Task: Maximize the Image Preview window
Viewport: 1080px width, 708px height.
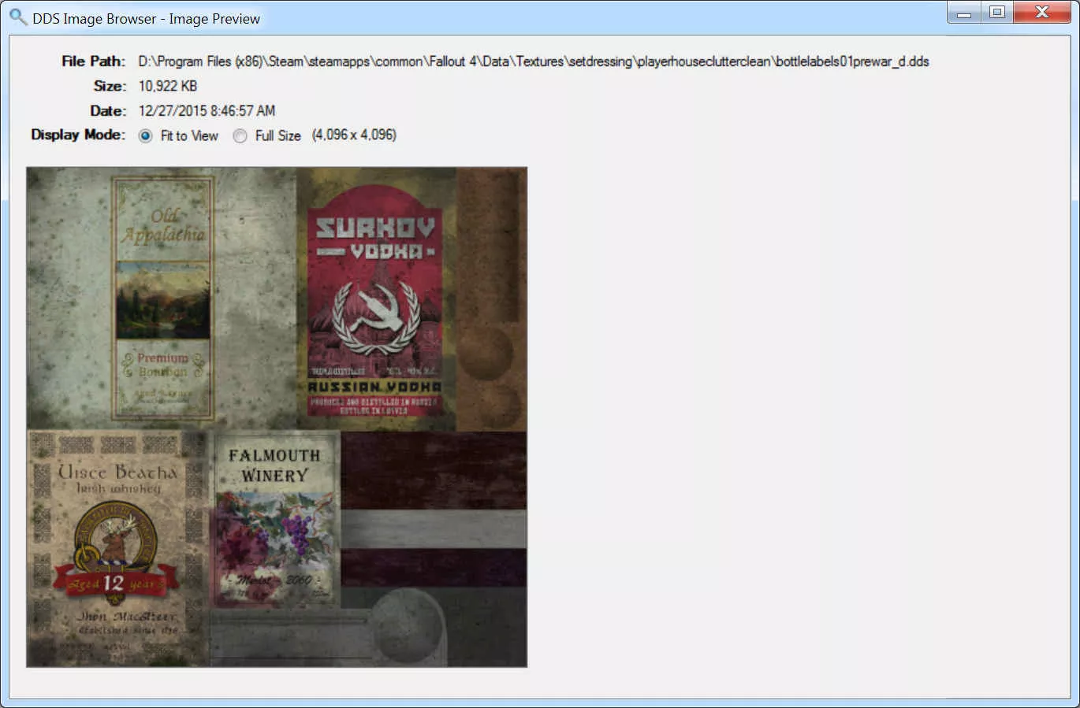Action: 997,13
